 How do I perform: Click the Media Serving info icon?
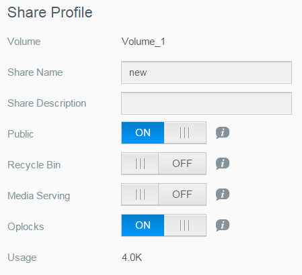coord(223,195)
